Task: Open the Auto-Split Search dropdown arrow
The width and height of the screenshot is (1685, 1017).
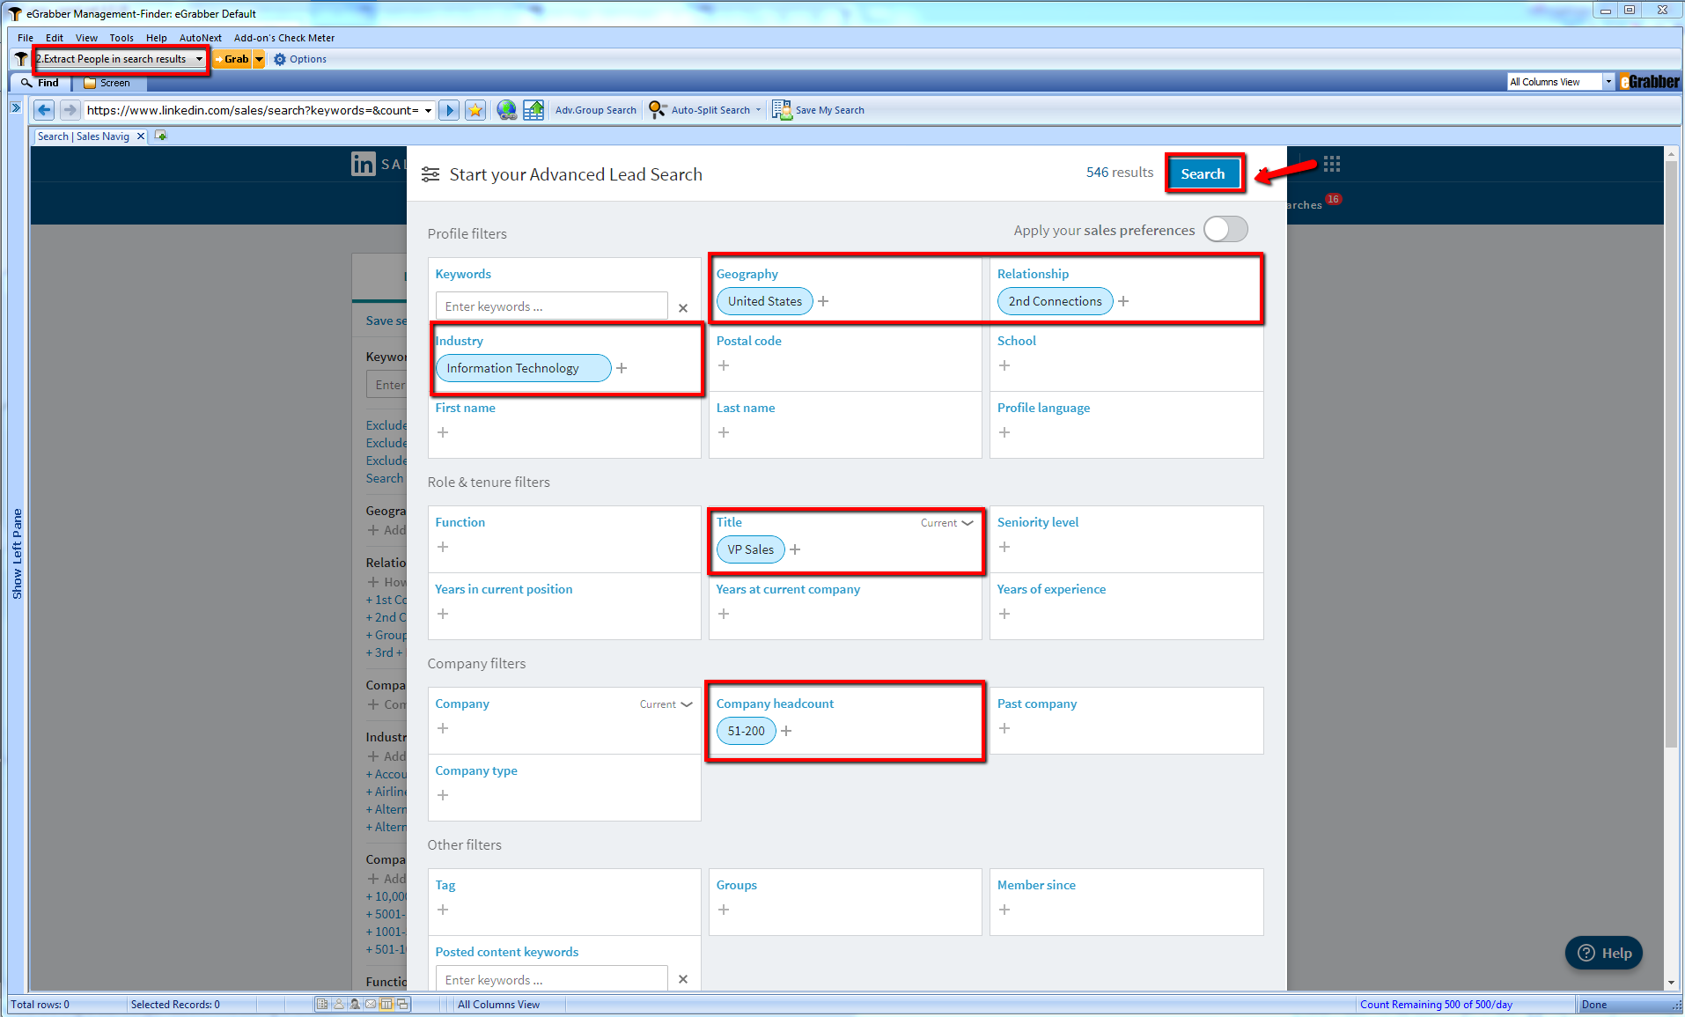Action: pos(758,110)
